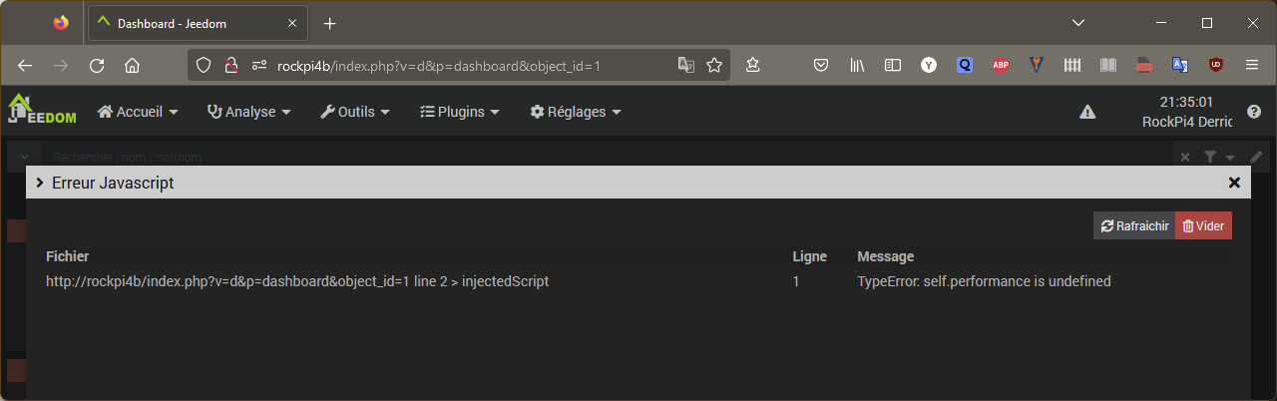Collapse the Erreur Javascript panel chevron
1277x401 pixels.
click(x=40, y=183)
